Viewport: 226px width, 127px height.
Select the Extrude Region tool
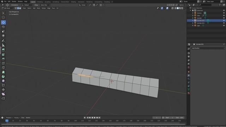point(3,50)
